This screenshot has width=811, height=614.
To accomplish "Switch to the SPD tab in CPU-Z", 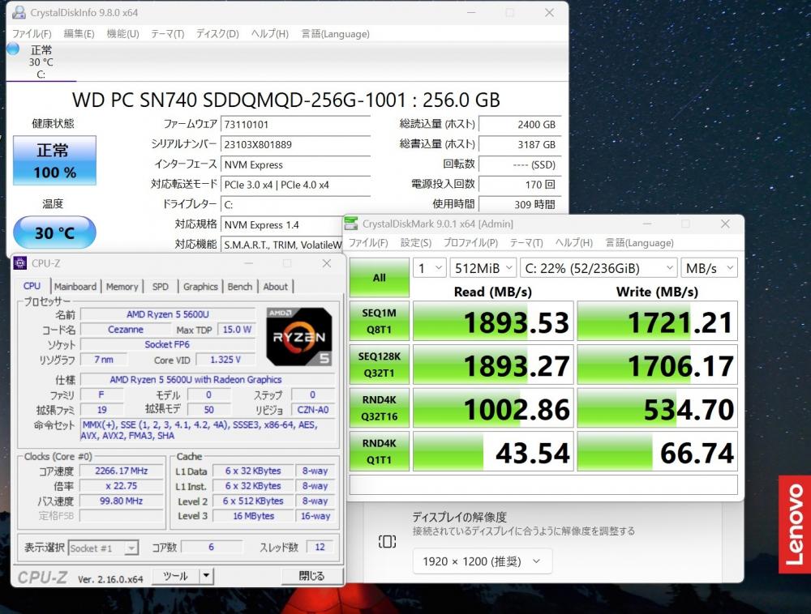I will pos(161,287).
